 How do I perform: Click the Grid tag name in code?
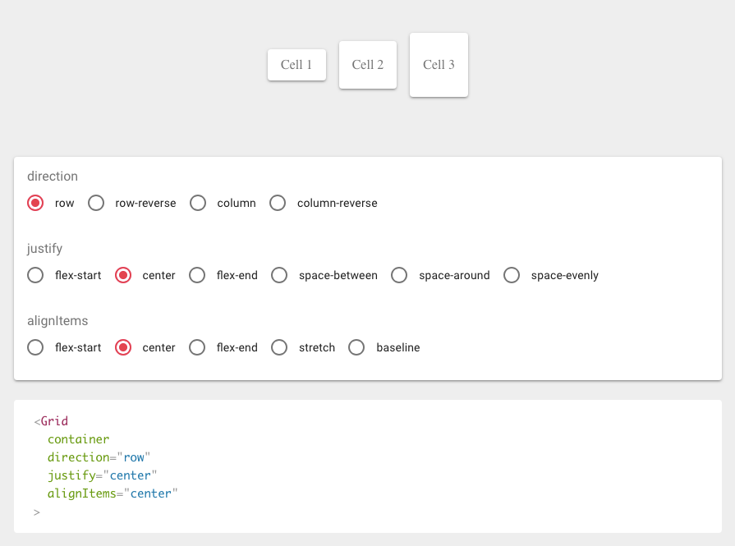[54, 421]
